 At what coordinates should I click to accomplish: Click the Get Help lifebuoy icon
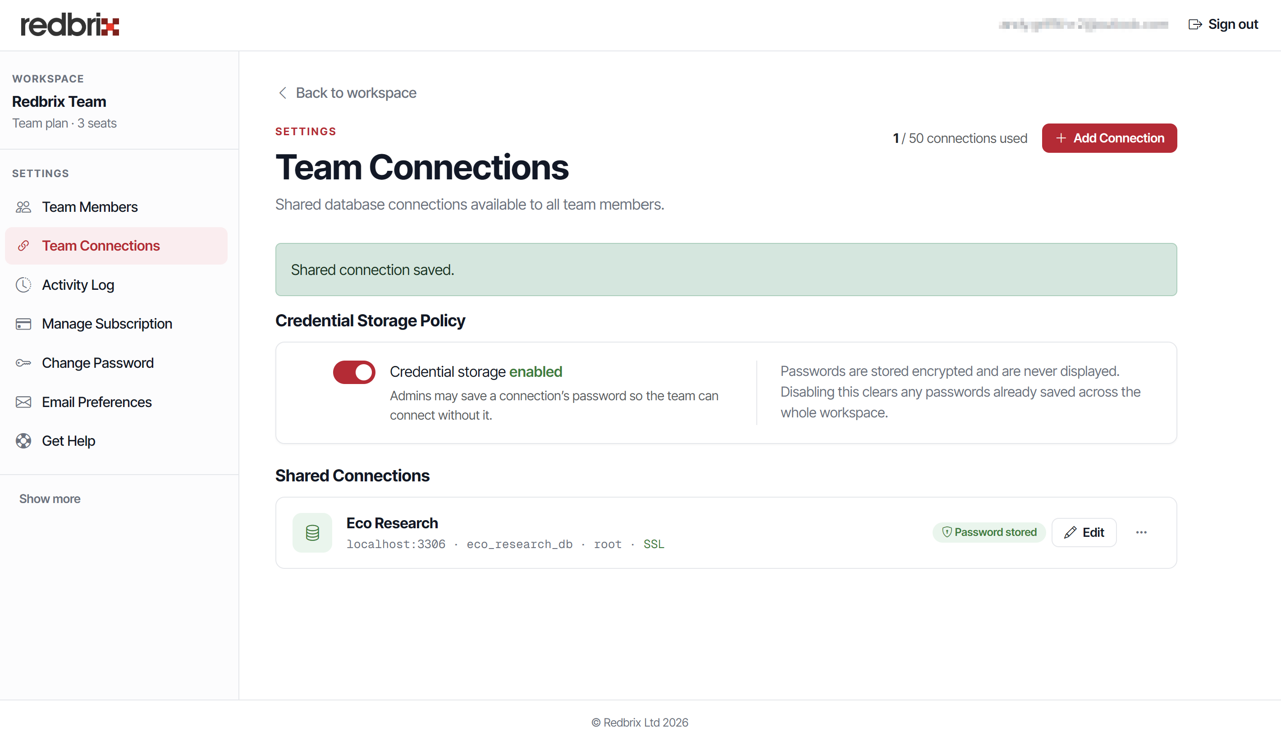click(x=23, y=441)
